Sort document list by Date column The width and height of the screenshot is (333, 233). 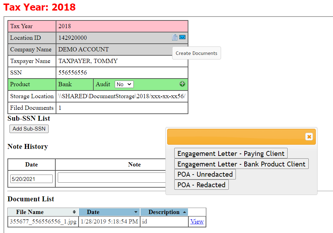[x=109, y=212]
